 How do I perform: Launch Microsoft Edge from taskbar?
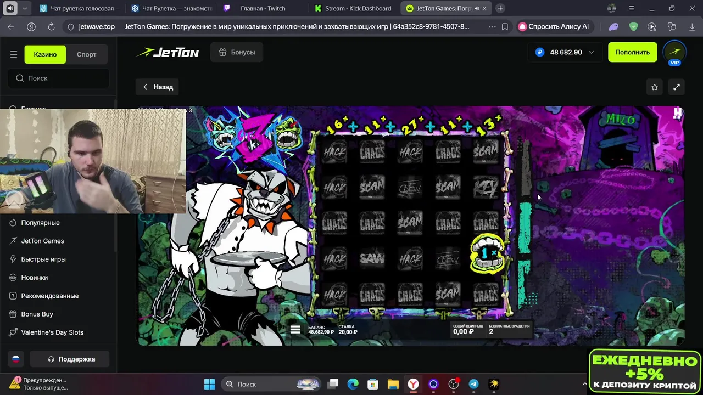tap(353, 384)
